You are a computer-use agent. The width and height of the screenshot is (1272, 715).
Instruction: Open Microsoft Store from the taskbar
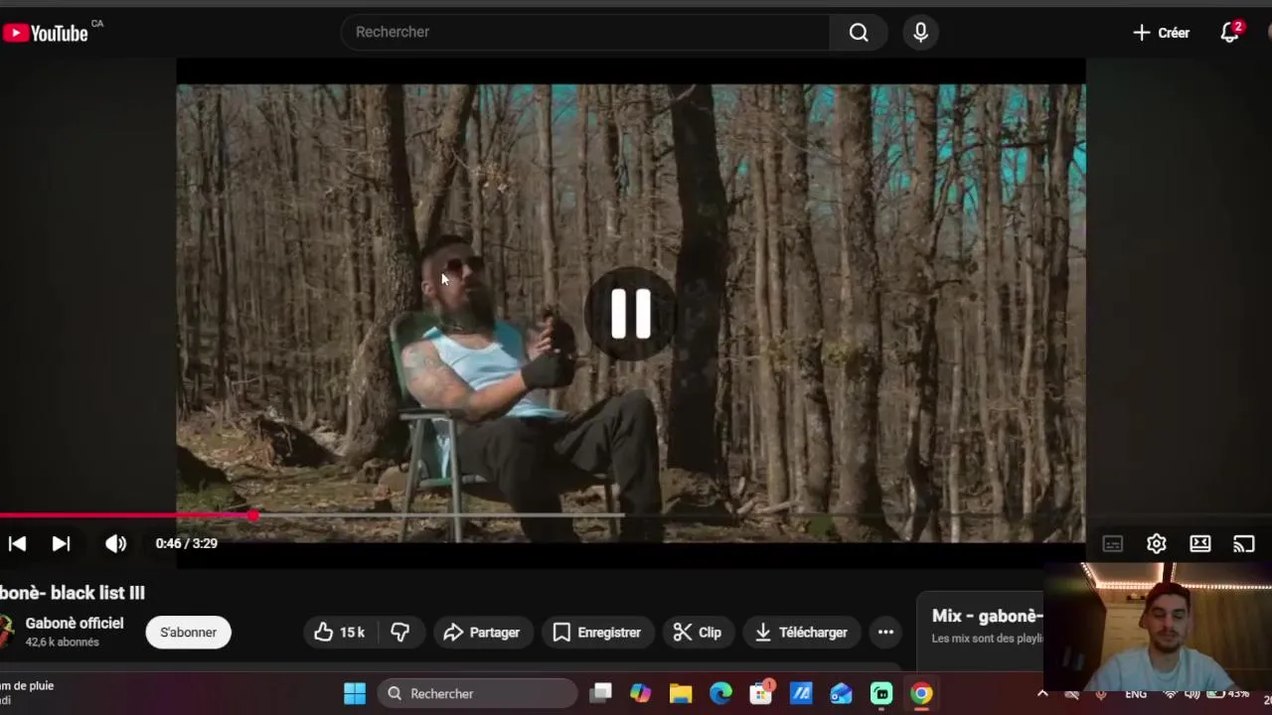(x=761, y=693)
